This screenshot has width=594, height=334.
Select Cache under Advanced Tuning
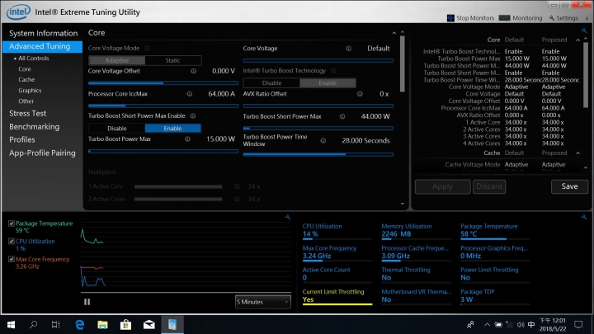(x=26, y=79)
